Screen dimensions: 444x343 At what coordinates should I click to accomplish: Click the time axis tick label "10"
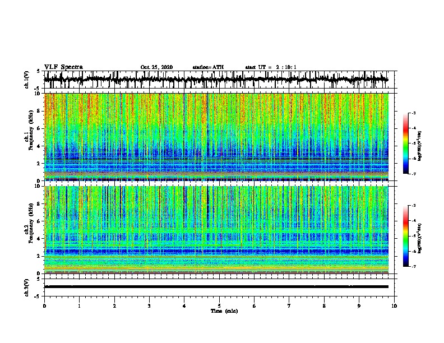[394, 306]
